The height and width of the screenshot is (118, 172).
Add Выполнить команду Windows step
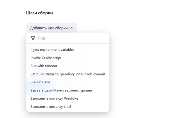pyautogui.click(x=68, y=98)
